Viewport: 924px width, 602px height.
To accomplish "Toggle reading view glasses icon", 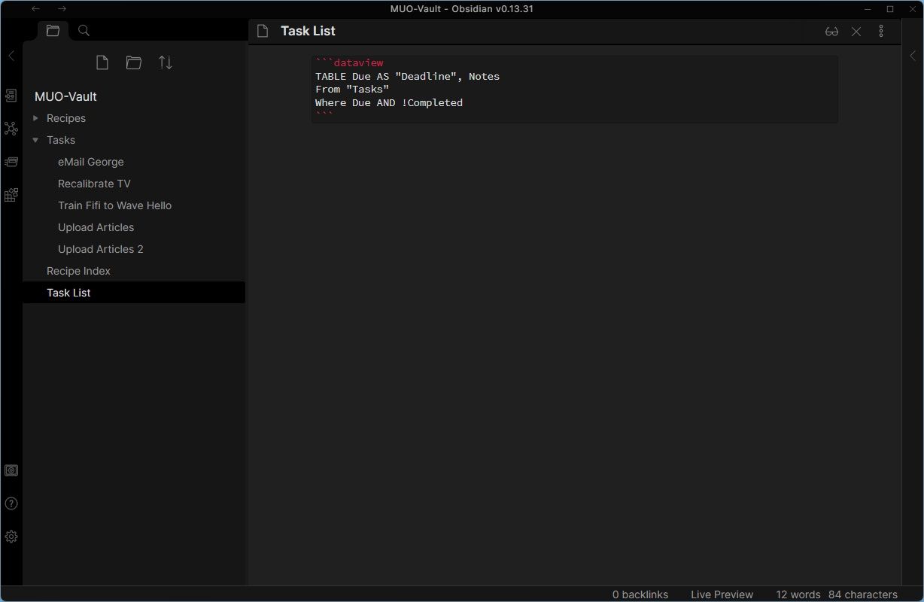I will (831, 31).
